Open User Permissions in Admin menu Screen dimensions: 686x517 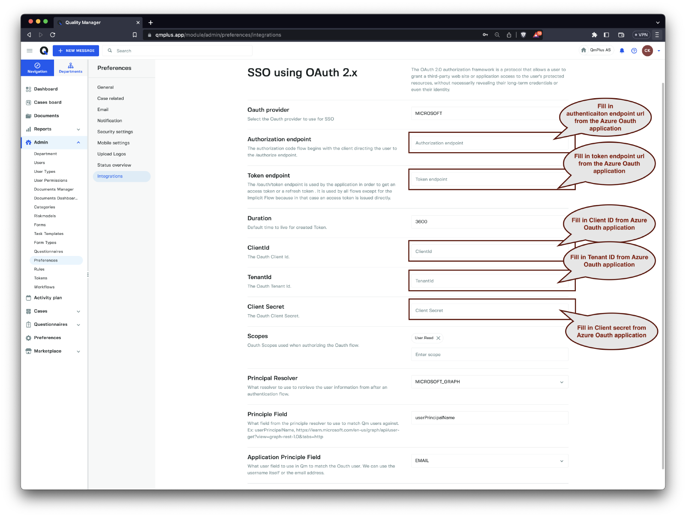coord(51,180)
